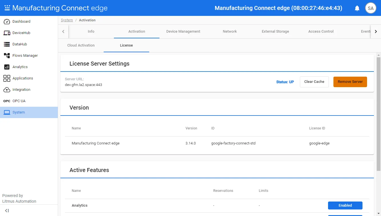This screenshot has width=381, height=216.
Task: Click the Analytics feature name
Action: click(80, 205)
